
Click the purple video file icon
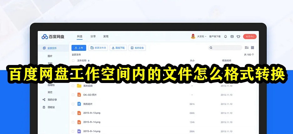pyautogui.click(x=79, y=131)
